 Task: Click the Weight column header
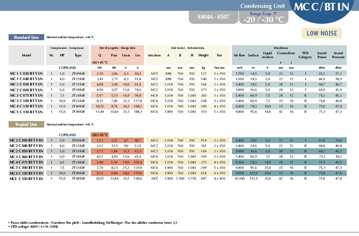203,55
